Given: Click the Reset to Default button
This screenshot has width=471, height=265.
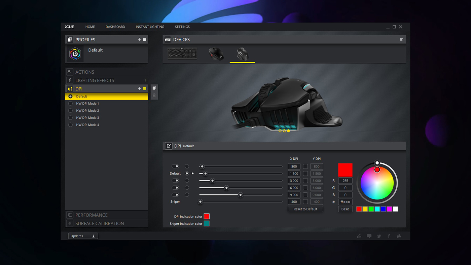Looking at the screenshot, I should pyautogui.click(x=305, y=209).
